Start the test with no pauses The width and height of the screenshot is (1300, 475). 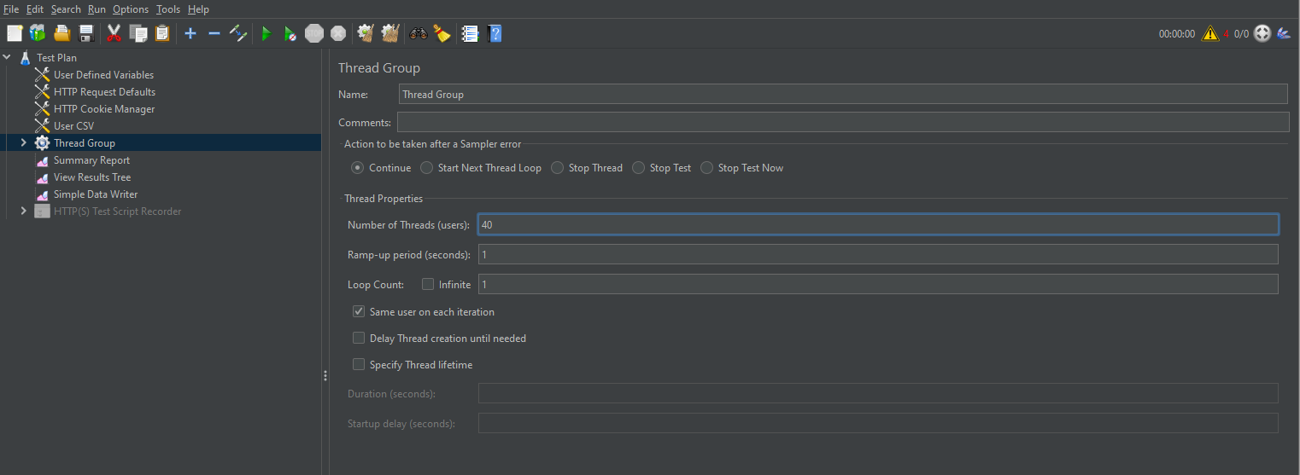tap(290, 33)
